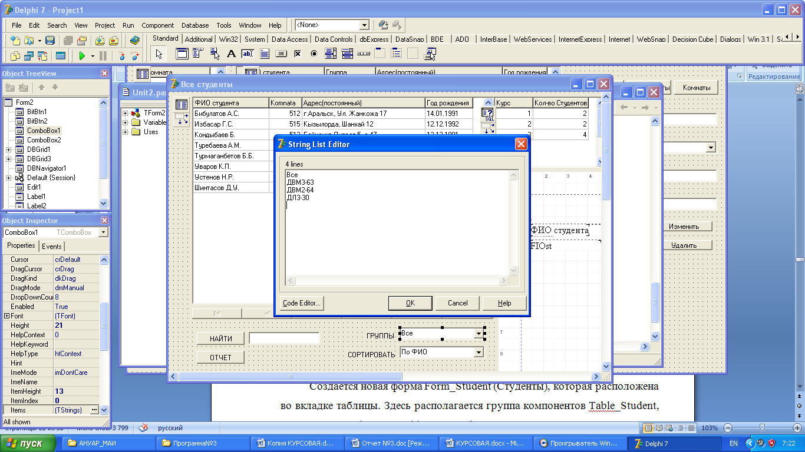
Task: Switch to Events tab in Object Inspector
Action: (52, 247)
